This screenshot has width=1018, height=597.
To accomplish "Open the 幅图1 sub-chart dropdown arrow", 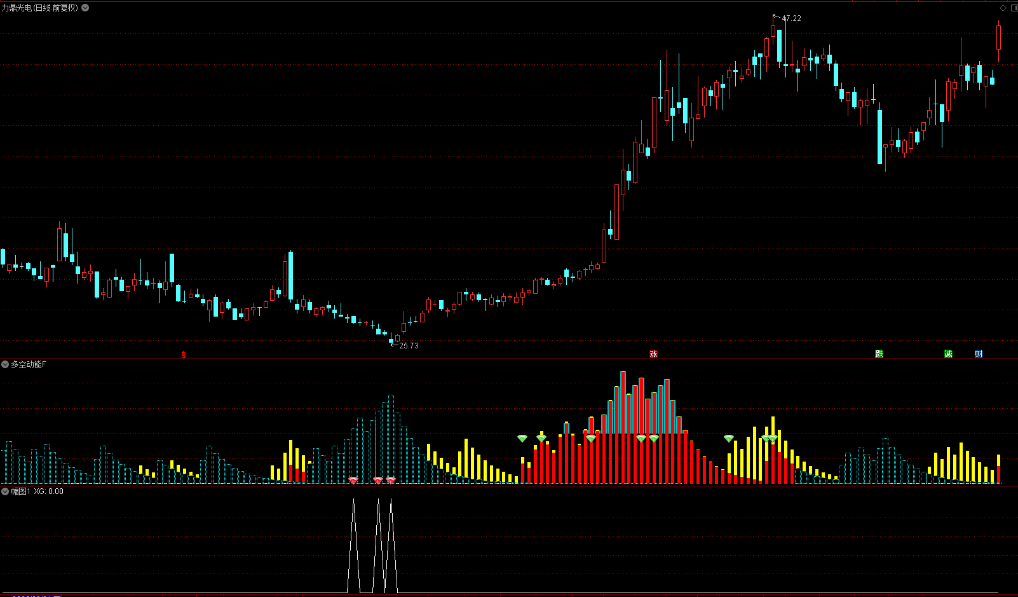I will point(5,491).
